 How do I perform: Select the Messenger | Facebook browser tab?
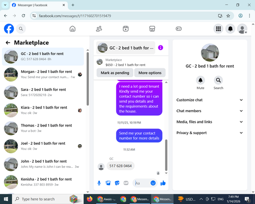[x=39, y=5]
